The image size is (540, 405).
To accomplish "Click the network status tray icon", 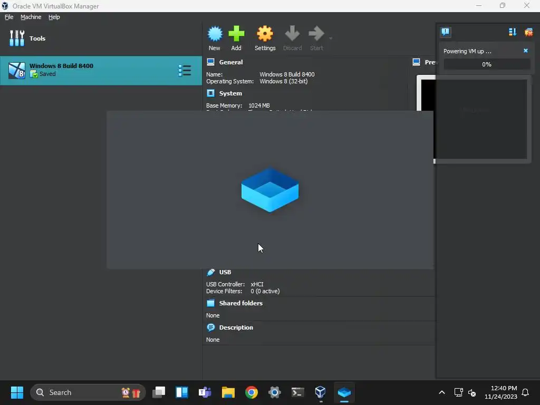I will 458,392.
